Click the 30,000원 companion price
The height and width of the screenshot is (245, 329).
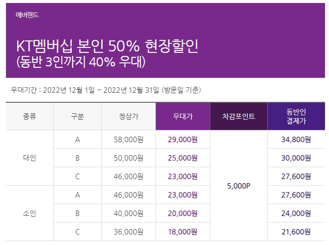tap(296, 158)
